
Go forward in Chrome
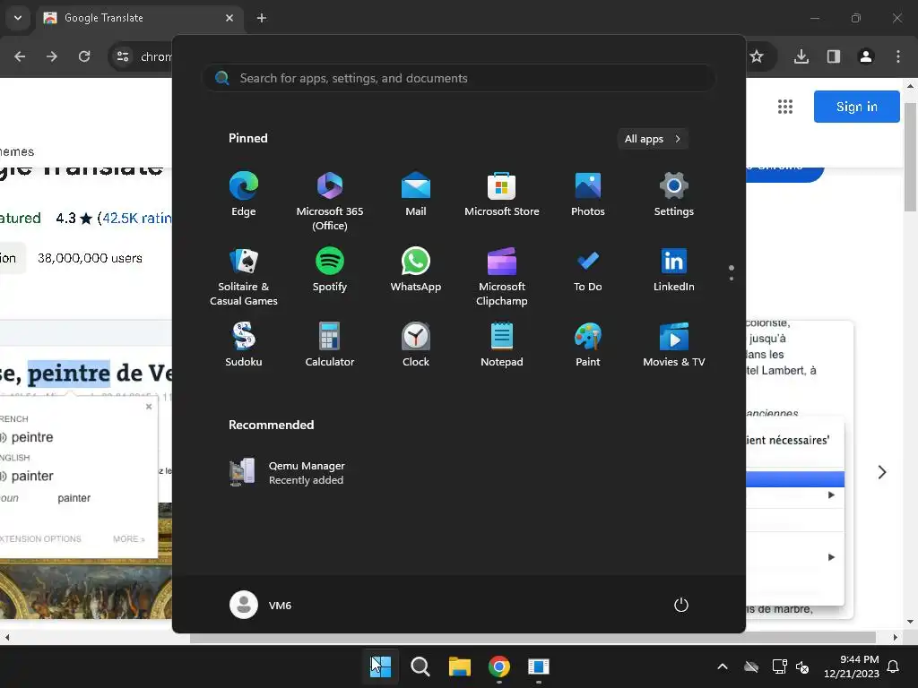coord(52,56)
